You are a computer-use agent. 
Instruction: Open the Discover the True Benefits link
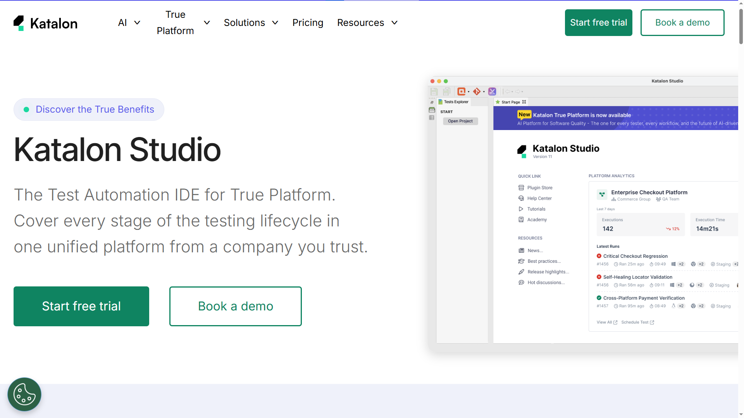point(89,110)
